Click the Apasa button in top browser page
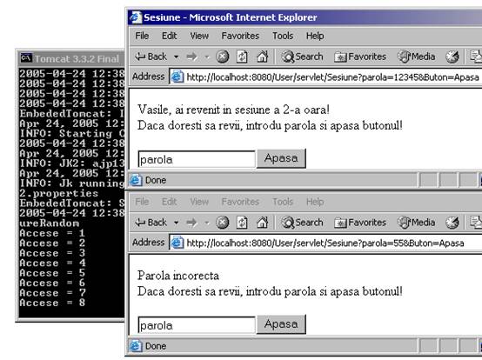482x360 pixels. click(x=281, y=158)
